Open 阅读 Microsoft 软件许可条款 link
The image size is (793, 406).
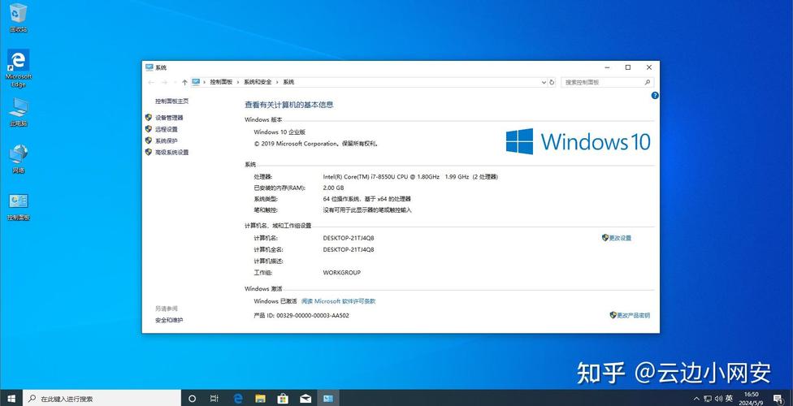338,301
